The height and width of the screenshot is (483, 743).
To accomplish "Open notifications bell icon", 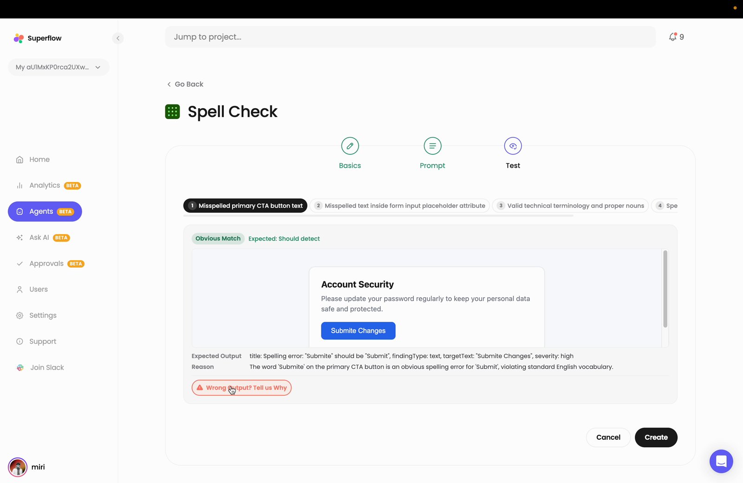I will click(x=672, y=37).
